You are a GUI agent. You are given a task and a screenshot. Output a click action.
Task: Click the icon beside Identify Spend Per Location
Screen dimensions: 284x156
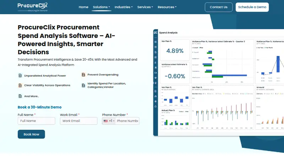83,85
